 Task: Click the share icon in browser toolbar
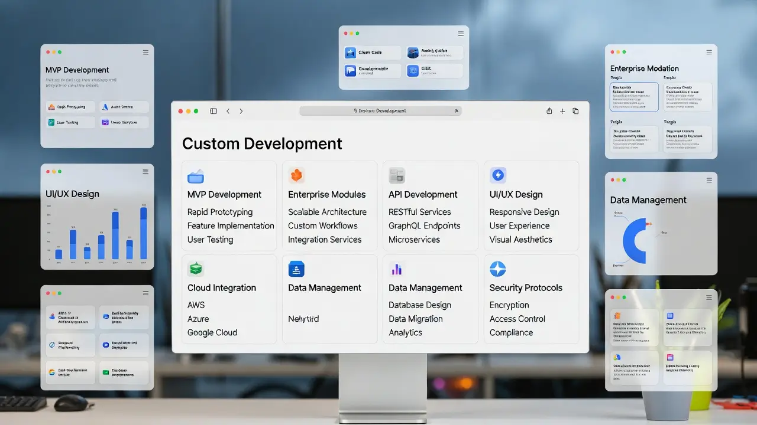(x=549, y=111)
